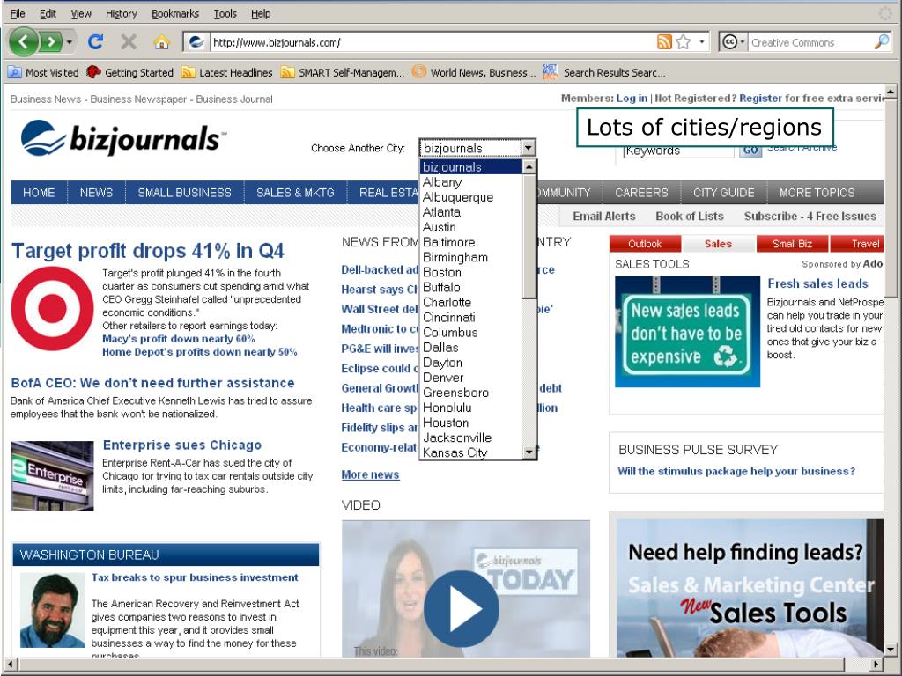Open the File menu

(18, 13)
